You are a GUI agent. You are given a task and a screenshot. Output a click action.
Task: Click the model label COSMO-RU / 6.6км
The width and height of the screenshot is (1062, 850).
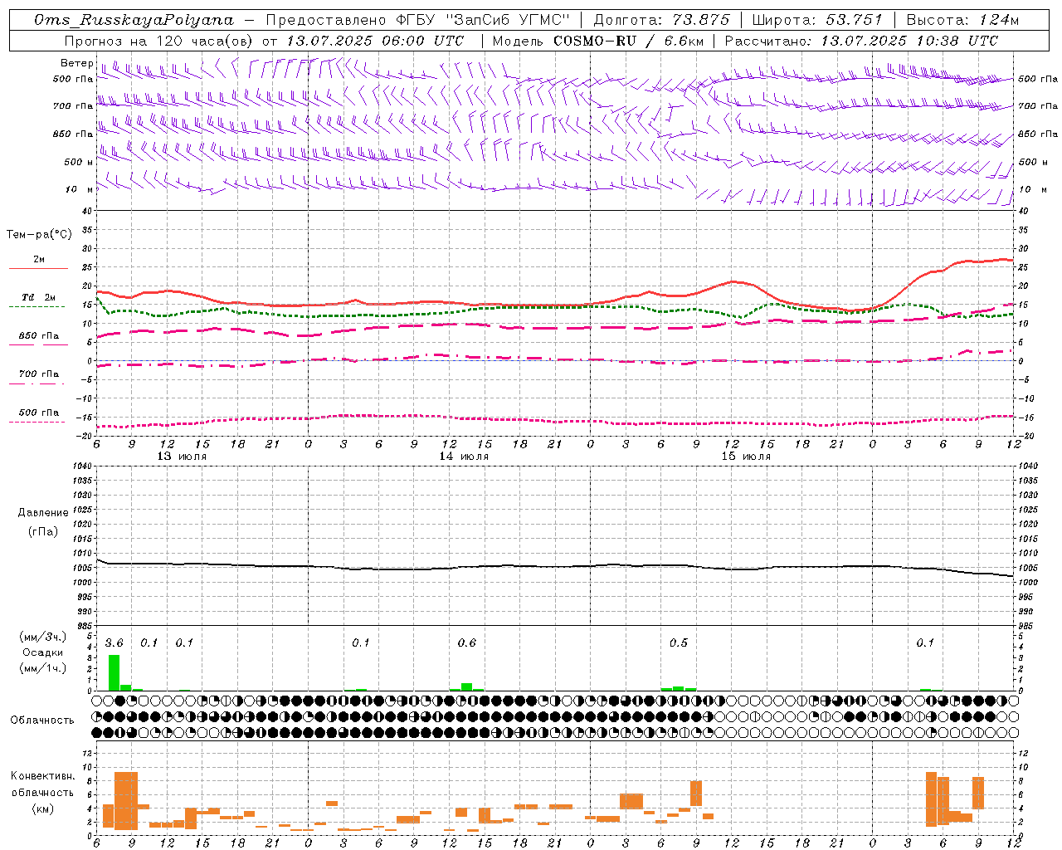[628, 41]
